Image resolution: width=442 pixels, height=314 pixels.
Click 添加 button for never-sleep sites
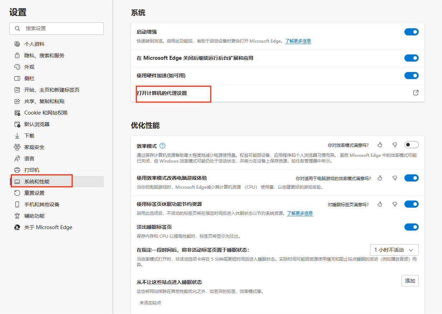[x=410, y=281]
